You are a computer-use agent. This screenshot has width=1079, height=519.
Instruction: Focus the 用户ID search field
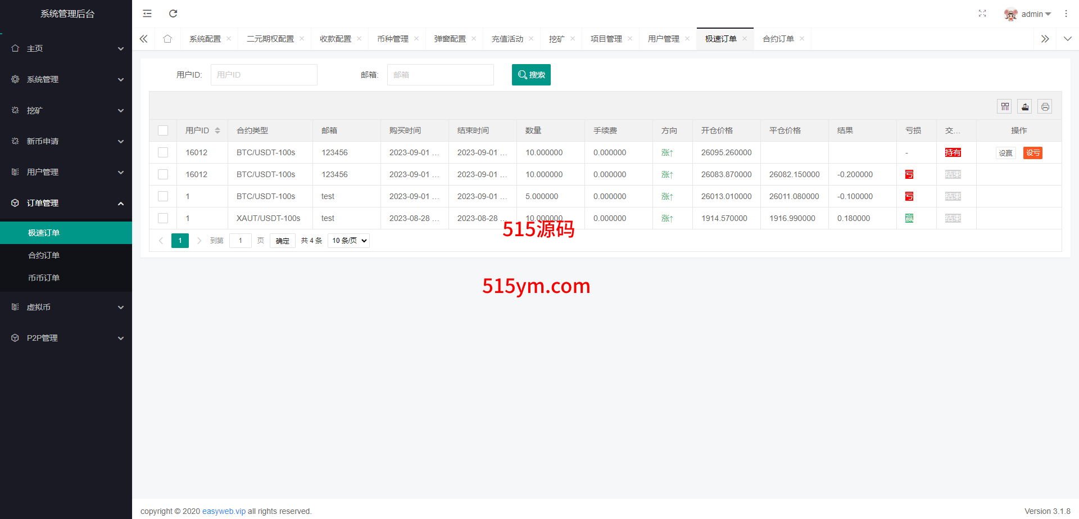(x=264, y=75)
